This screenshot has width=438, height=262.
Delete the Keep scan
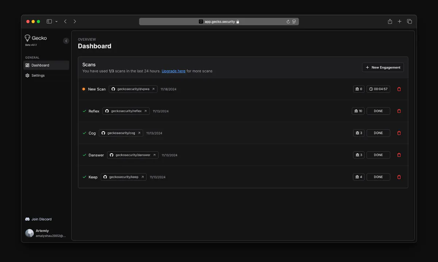399,177
